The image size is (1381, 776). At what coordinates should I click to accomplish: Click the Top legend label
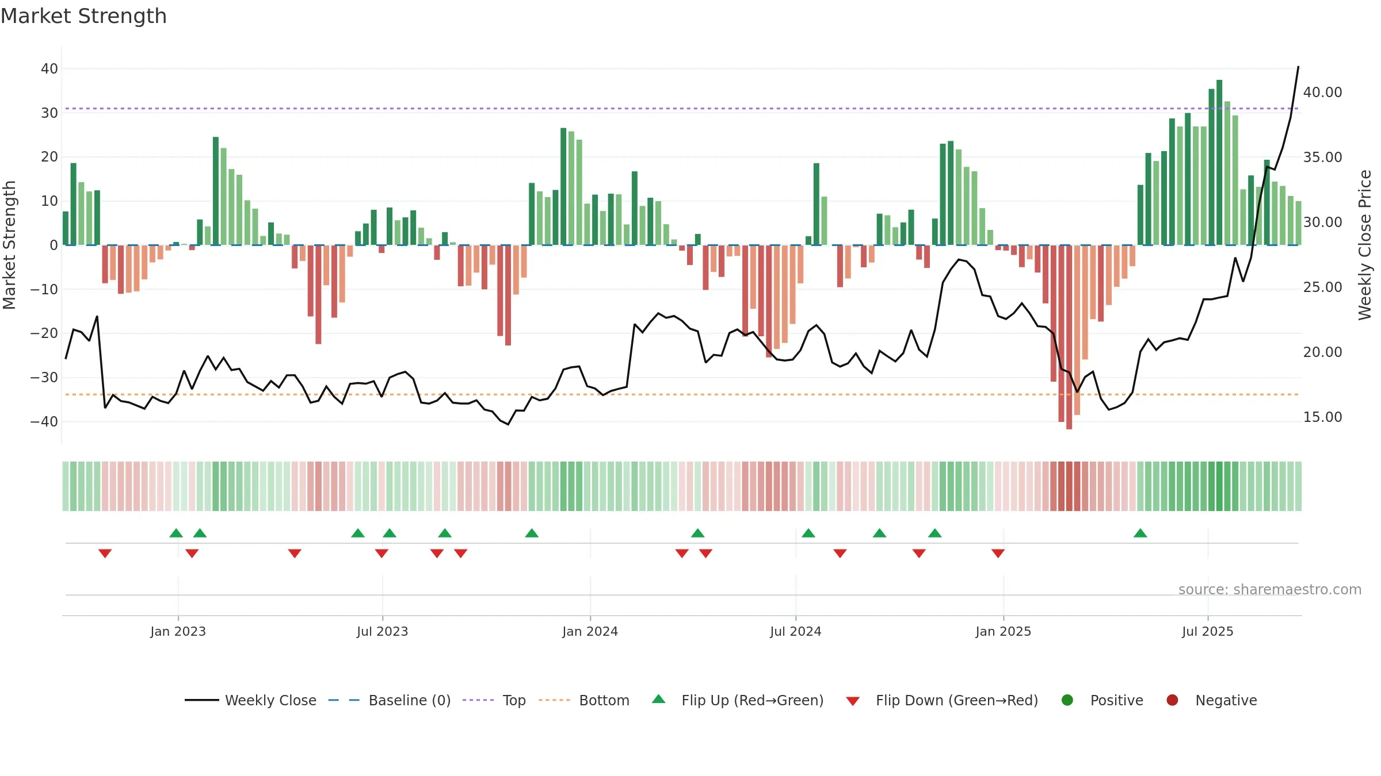(x=514, y=700)
